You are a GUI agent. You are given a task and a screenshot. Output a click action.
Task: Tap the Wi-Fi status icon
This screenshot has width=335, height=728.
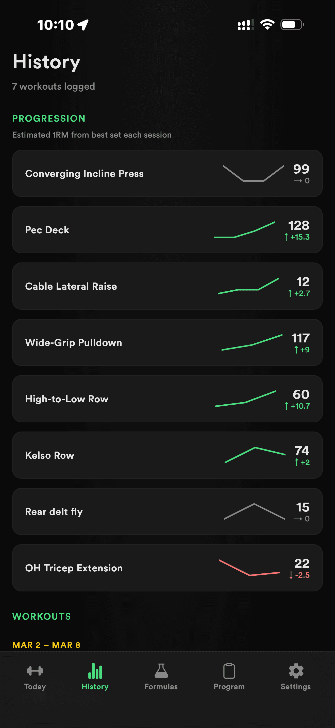(x=267, y=25)
